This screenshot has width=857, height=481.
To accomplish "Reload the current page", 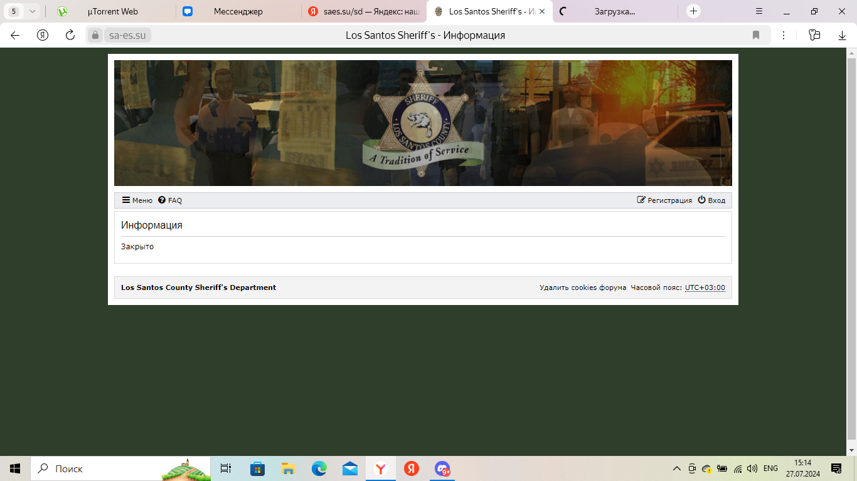I will pyautogui.click(x=70, y=35).
